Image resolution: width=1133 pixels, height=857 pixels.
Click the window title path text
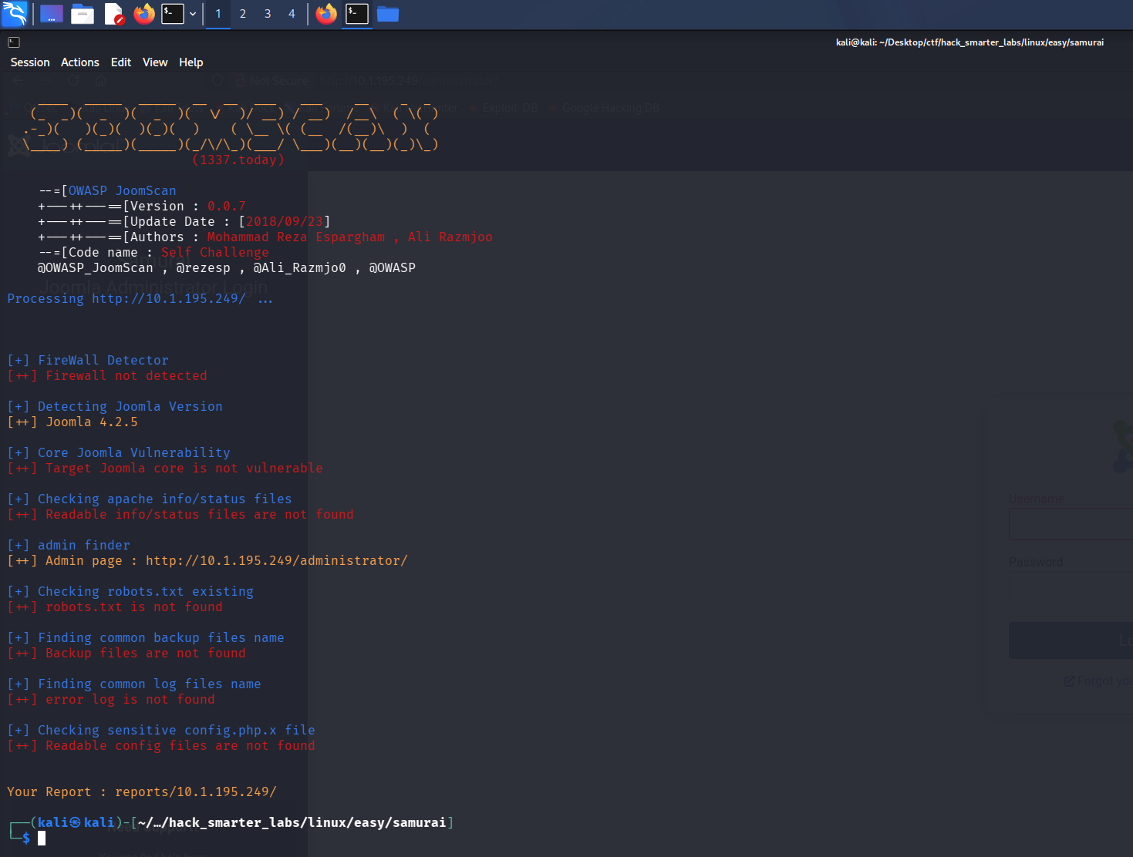tap(969, 42)
